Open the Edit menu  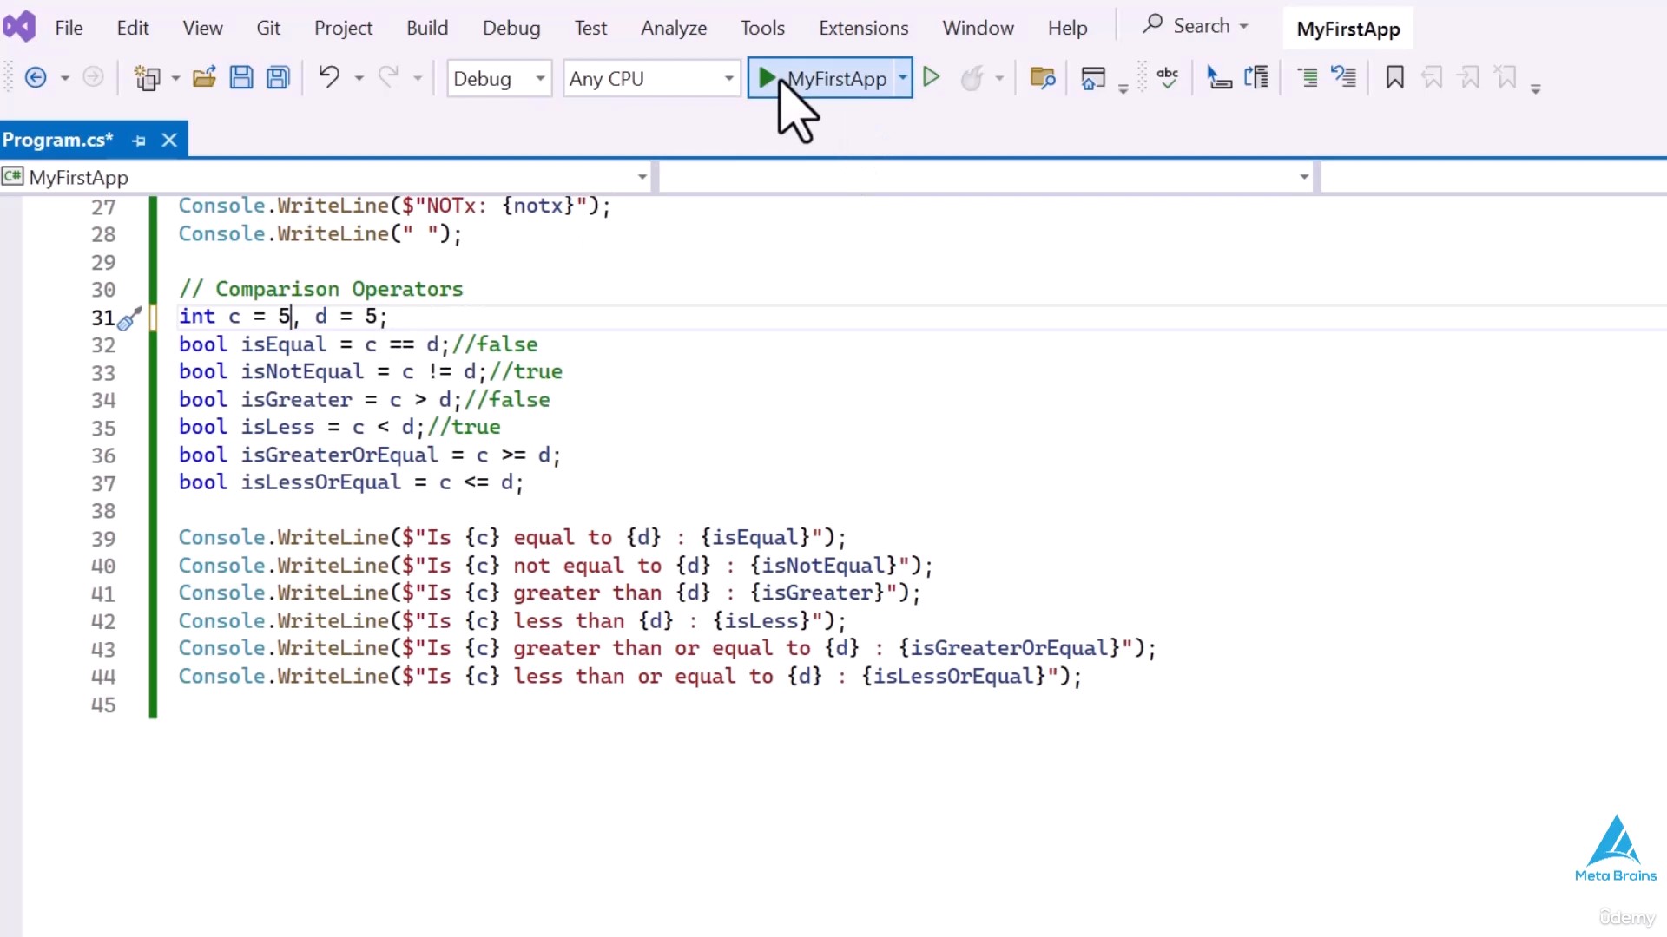point(133,28)
